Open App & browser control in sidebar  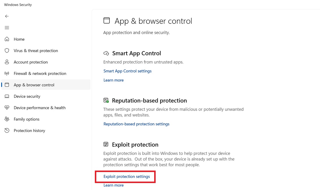pos(34,85)
